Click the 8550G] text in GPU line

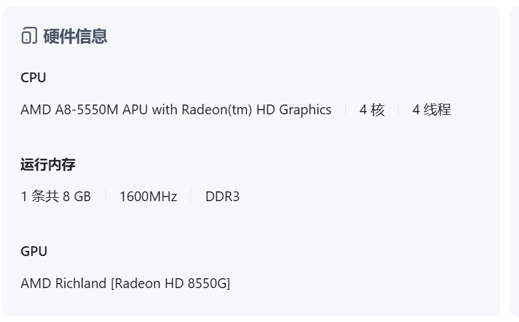tap(209, 283)
